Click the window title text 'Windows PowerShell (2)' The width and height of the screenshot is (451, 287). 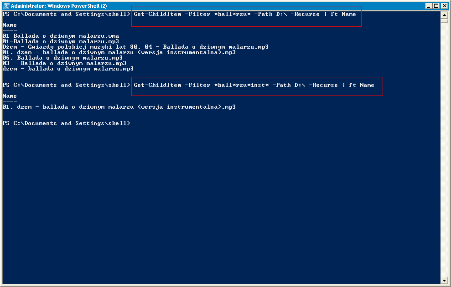coord(77,6)
